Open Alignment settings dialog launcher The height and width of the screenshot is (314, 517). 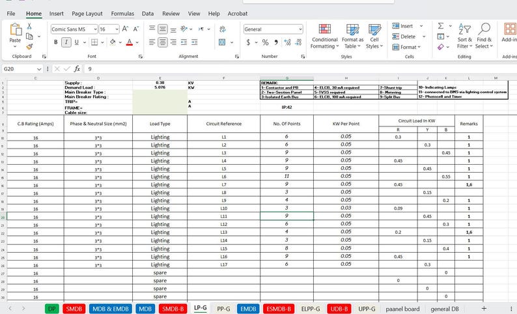[x=237, y=57]
